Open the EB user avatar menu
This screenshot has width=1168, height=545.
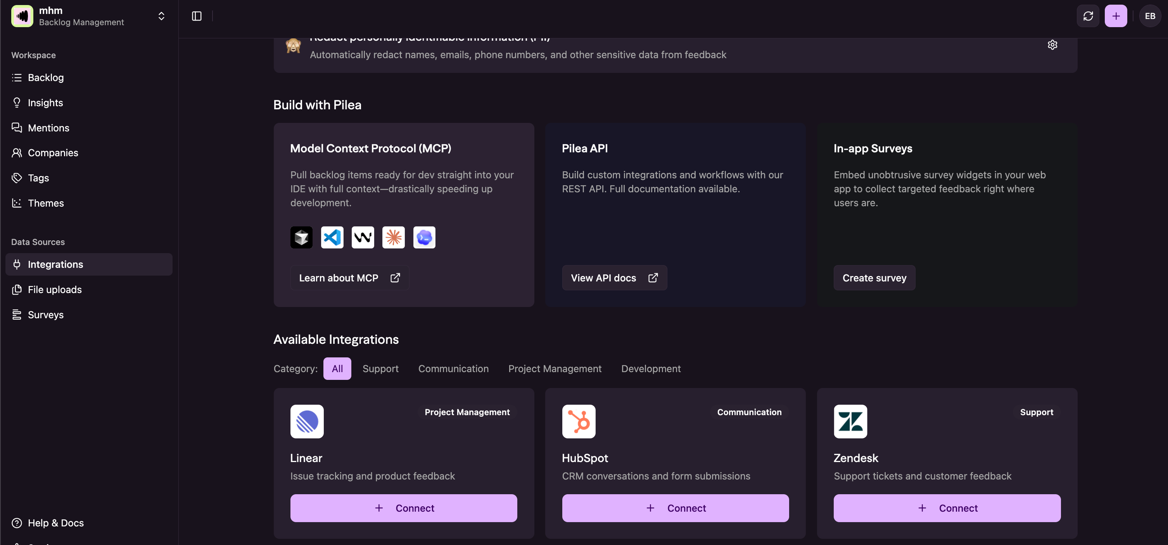pos(1150,16)
